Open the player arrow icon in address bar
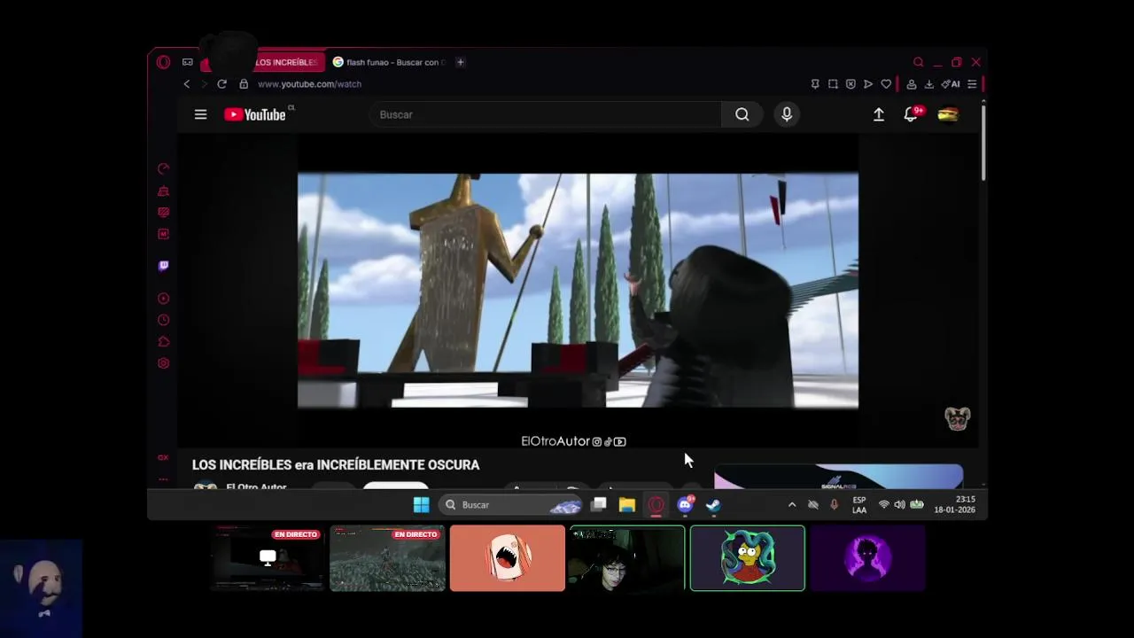Viewport: 1134px width, 638px height. 868,84
